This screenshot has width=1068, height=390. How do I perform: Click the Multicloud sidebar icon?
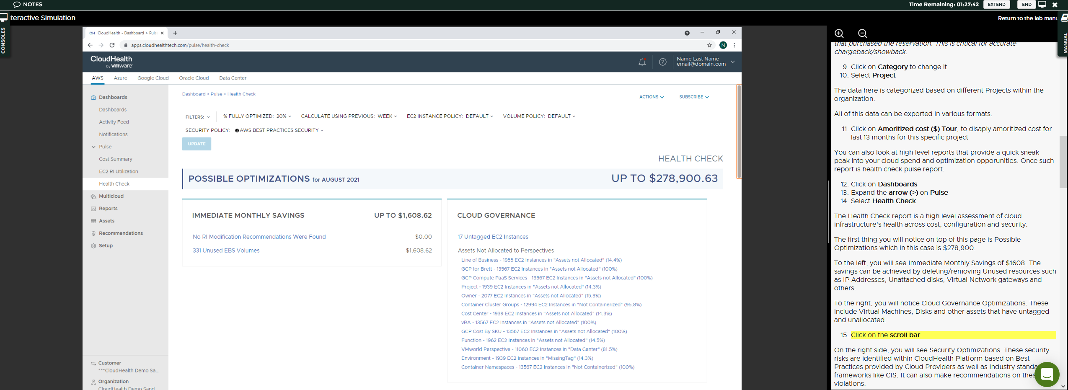point(93,196)
